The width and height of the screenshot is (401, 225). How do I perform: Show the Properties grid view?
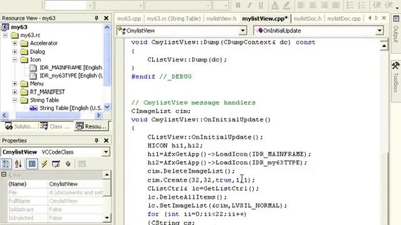[32, 164]
